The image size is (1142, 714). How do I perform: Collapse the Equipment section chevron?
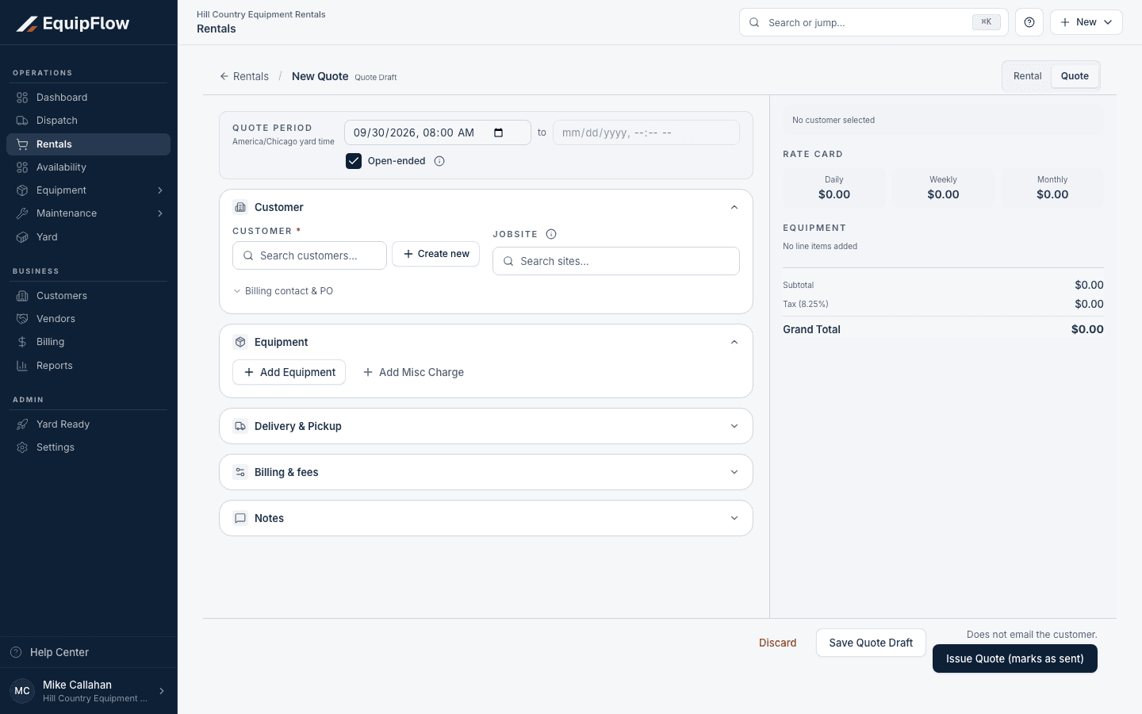pos(734,342)
